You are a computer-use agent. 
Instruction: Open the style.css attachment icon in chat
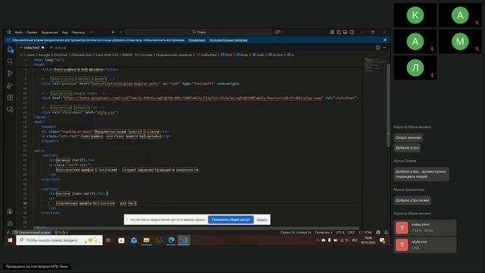coord(402,245)
